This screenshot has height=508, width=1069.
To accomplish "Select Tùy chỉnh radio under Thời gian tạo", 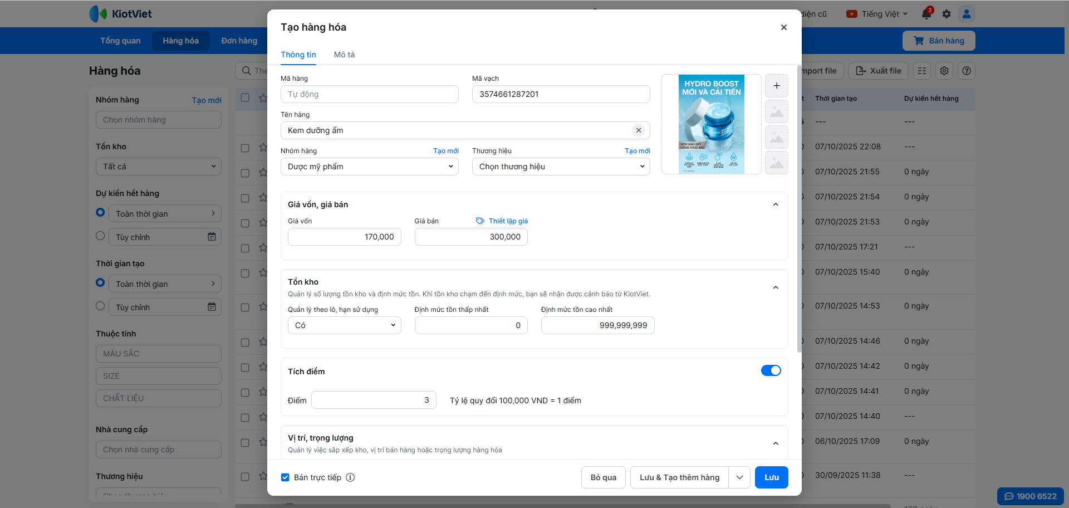I will 100,306.
